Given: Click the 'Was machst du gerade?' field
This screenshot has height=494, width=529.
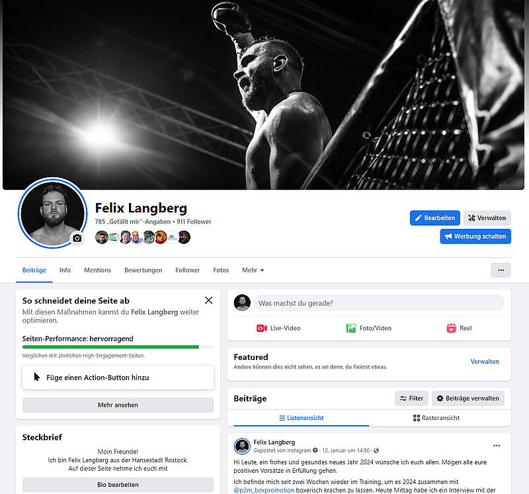Looking at the screenshot, I should [379, 303].
